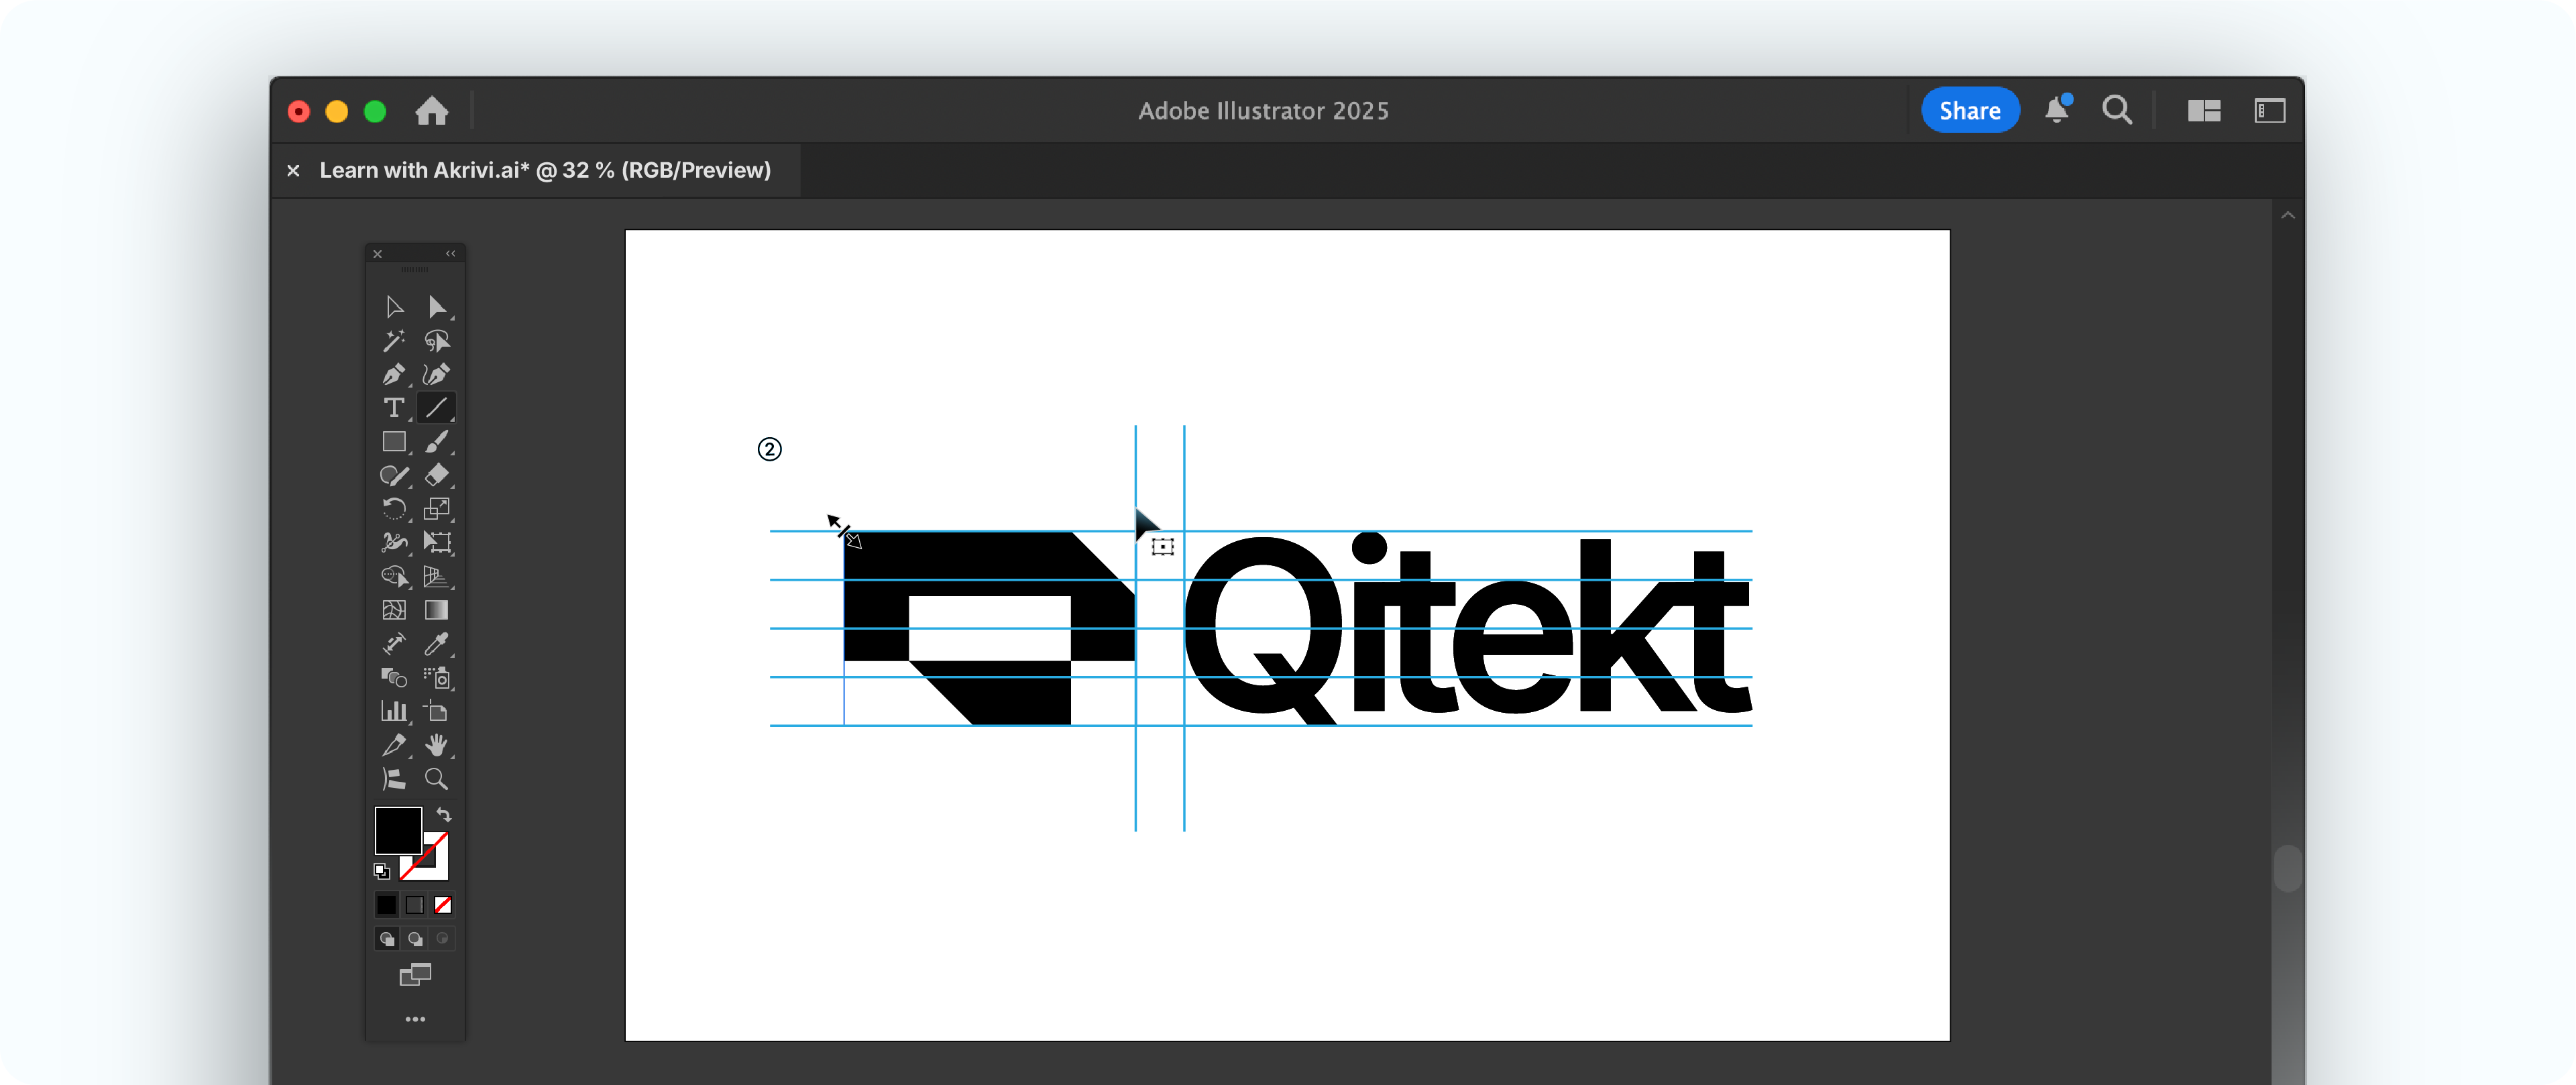
Task: Set stroke to None
Action: (x=443, y=904)
